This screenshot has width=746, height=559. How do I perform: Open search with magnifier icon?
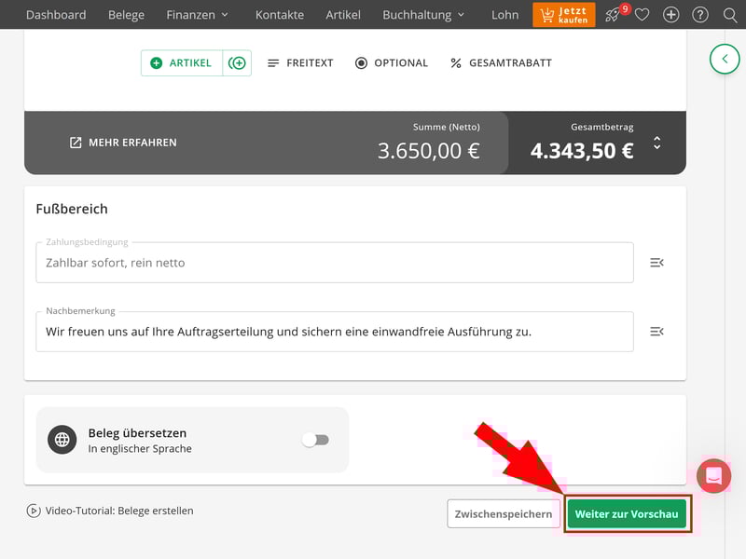[x=730, y=15]
